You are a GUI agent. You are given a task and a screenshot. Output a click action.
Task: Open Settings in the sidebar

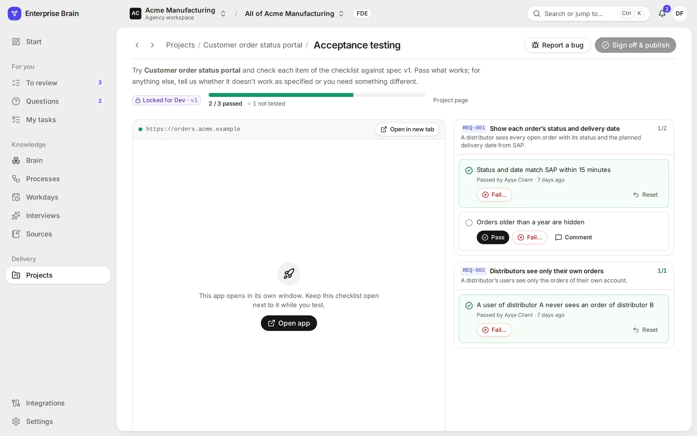click(x=58, y=421)
